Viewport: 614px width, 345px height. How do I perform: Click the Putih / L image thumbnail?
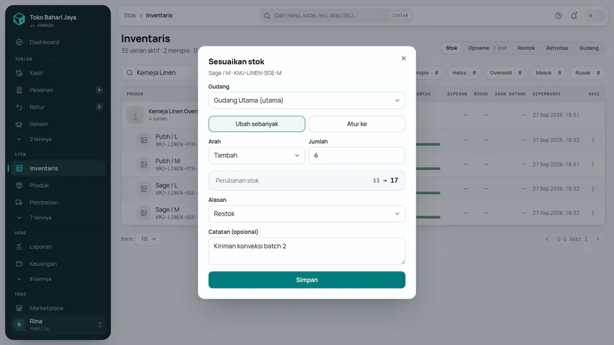pos(144,140)
